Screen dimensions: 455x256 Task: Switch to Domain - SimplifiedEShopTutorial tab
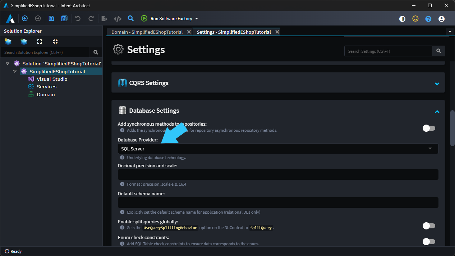[147, 32]
